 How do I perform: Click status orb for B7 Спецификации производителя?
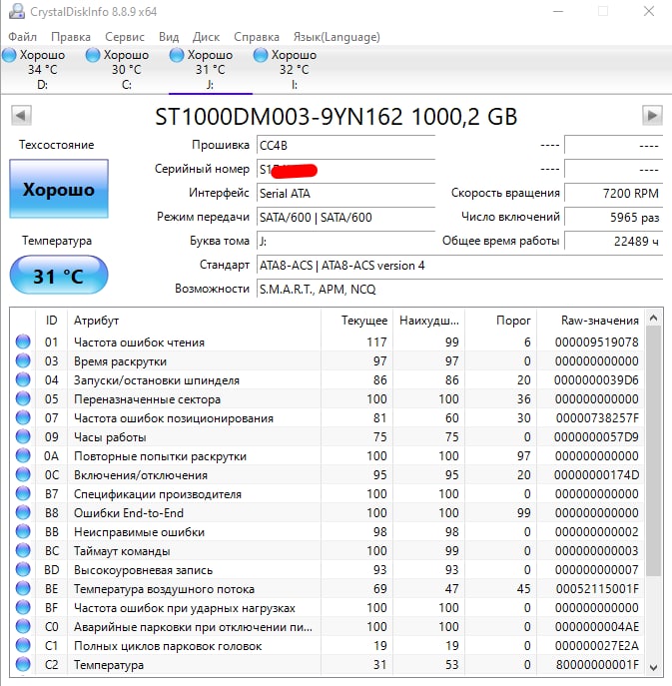[23, 493]
